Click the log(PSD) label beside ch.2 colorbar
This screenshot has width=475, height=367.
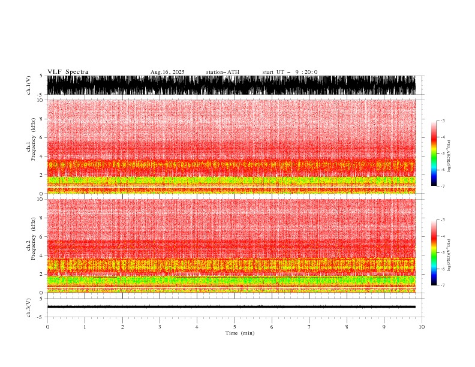[x=449, y=255]
